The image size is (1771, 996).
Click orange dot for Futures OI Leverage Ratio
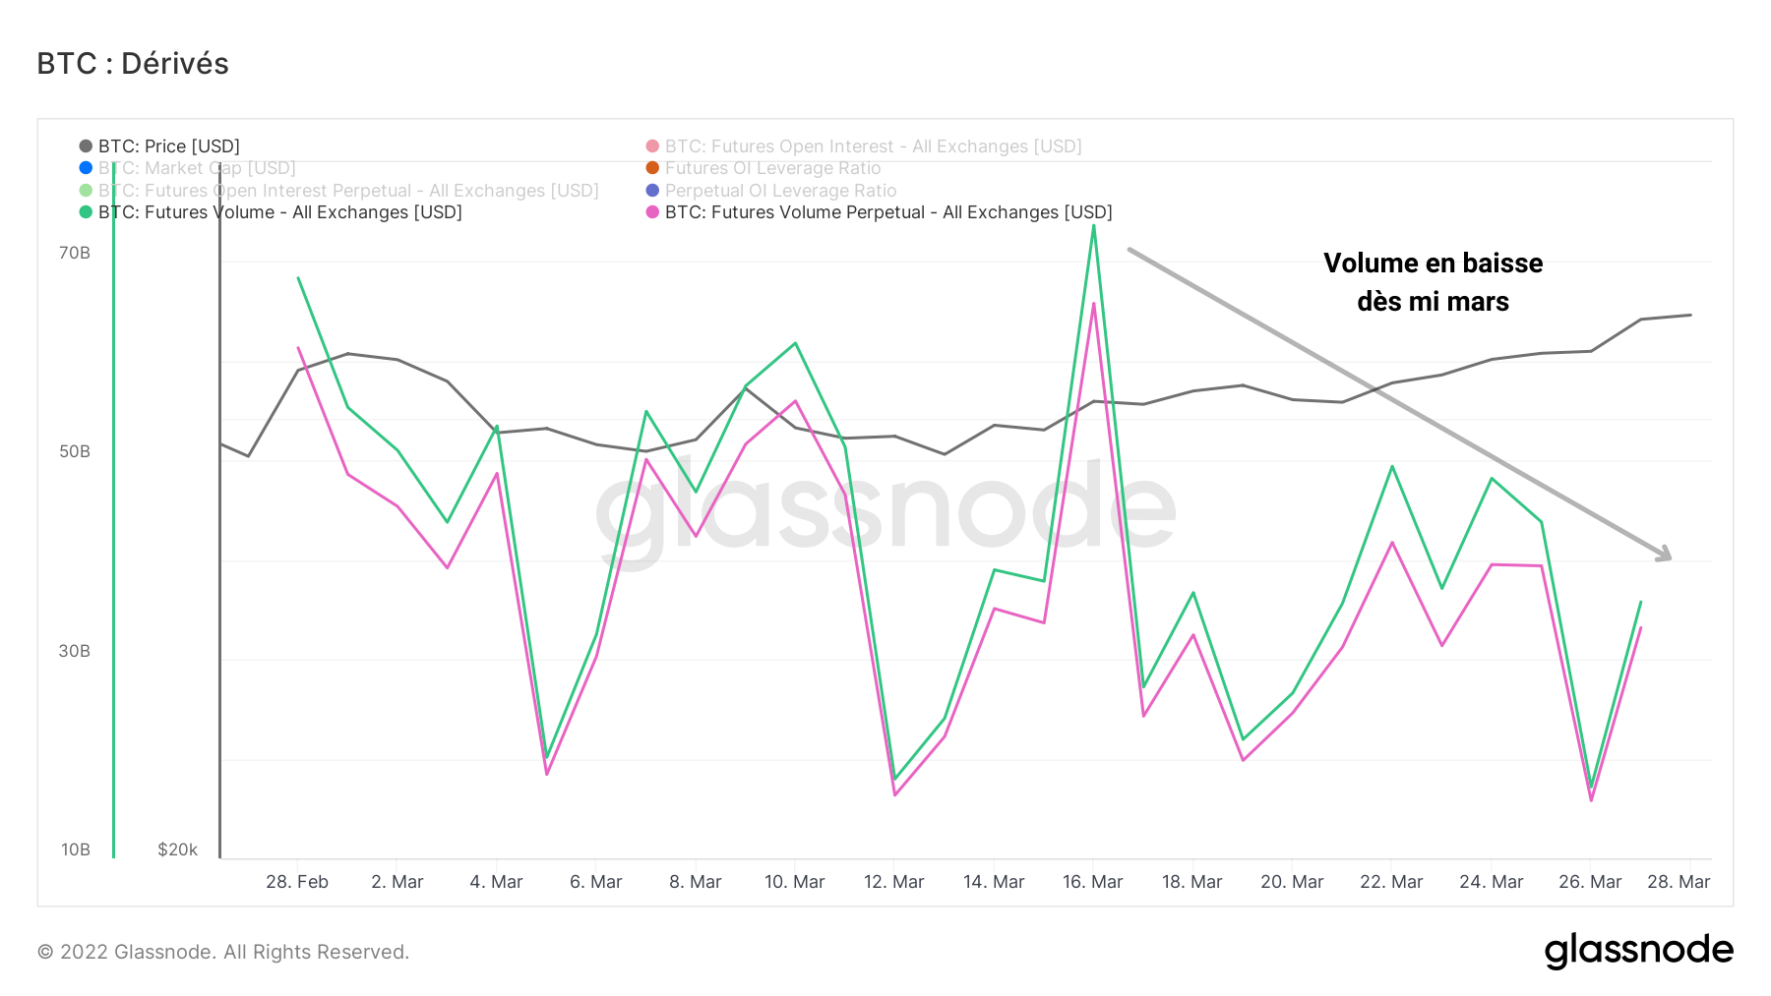click(x=652, y=168)
